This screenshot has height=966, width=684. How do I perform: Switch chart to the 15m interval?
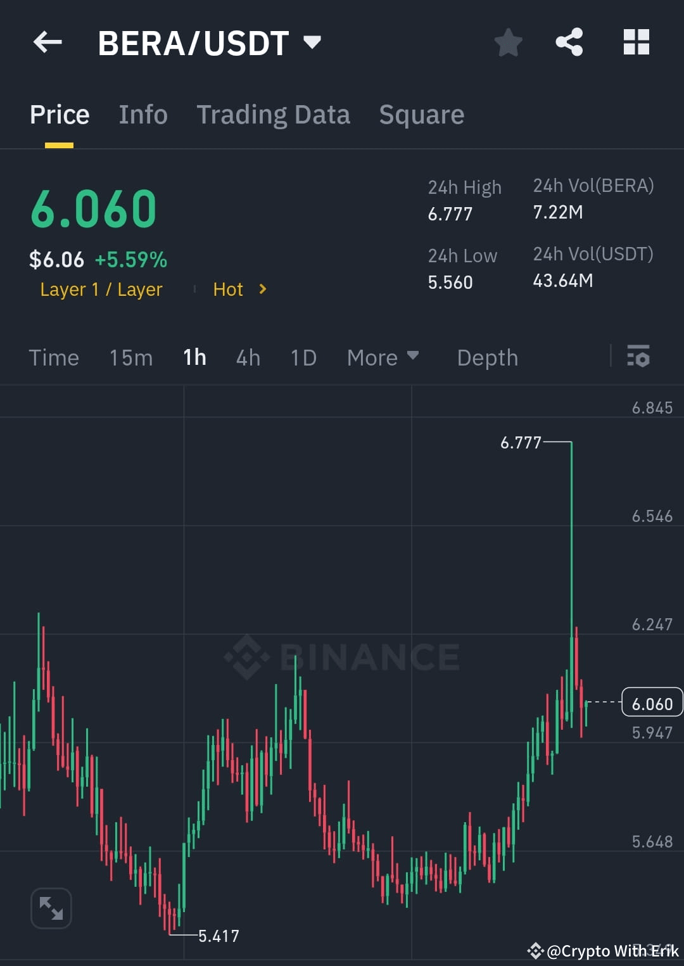(x=130, y=357)
